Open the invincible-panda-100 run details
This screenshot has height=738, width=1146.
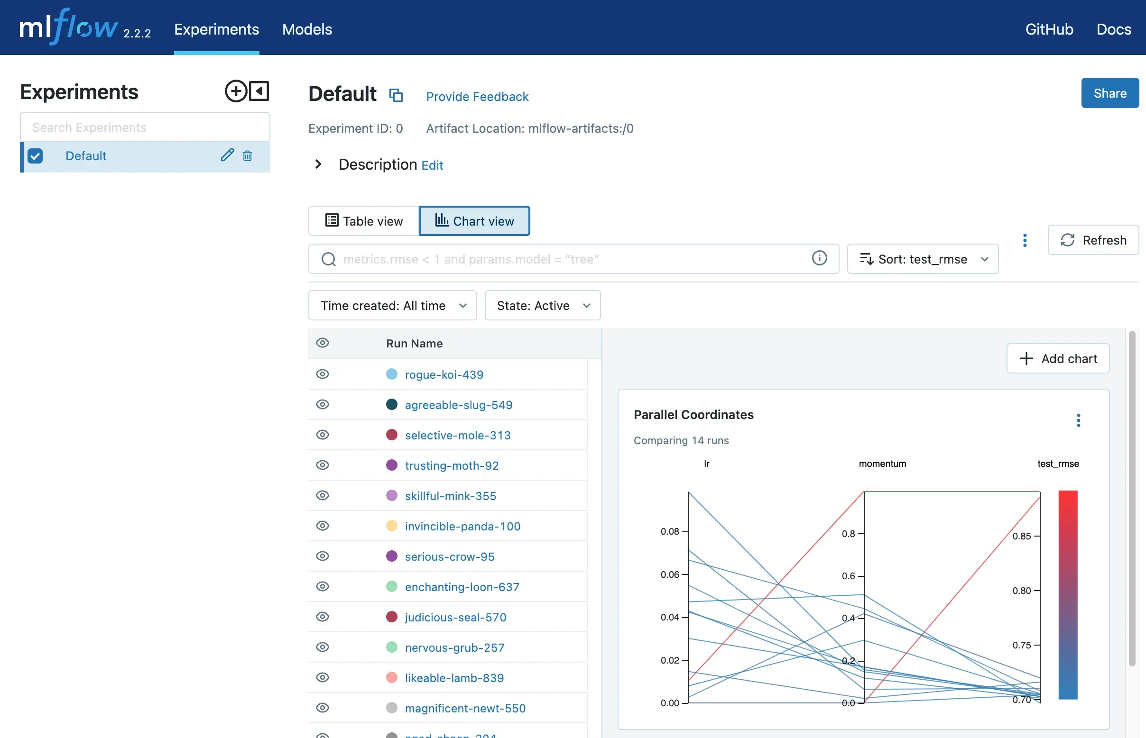click(x=462, y=526)
